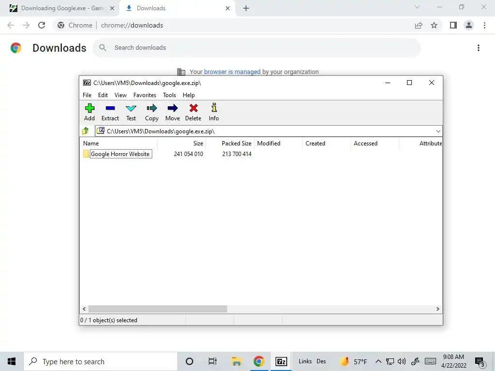Open the Tools menu
The image size is (495, 371).
coord(169,95)
